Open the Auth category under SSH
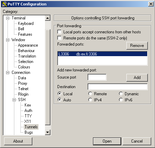 (x=28, y=111)
